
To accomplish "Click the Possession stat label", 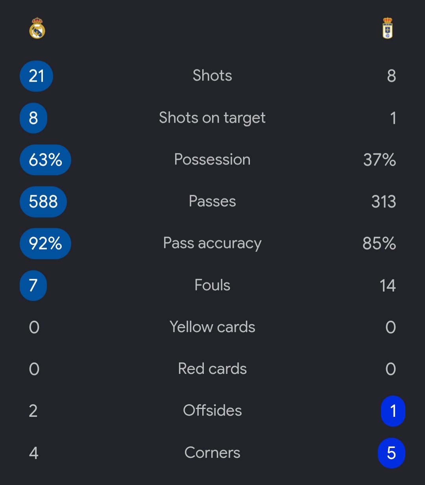I will point(213,160).
